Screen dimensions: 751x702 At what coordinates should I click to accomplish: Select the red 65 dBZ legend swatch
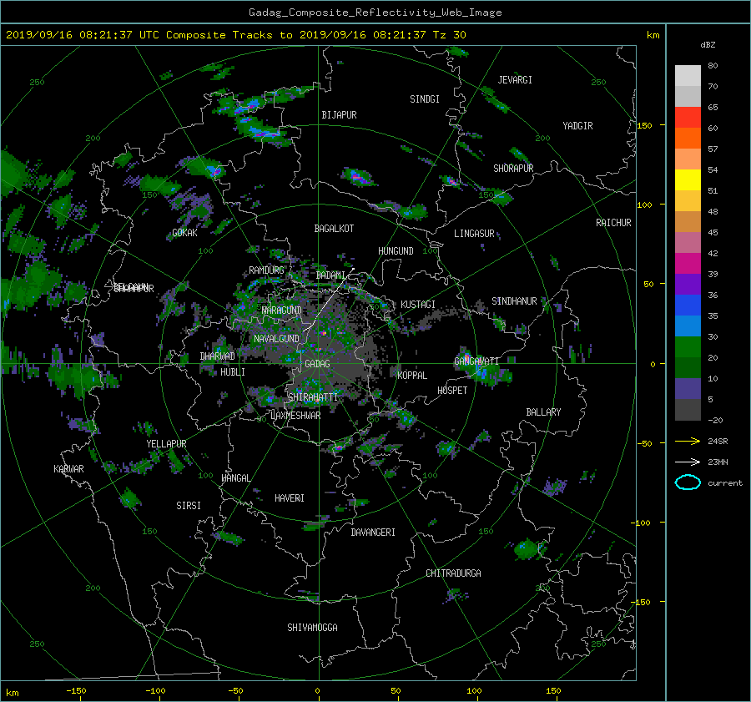point(688,117)
